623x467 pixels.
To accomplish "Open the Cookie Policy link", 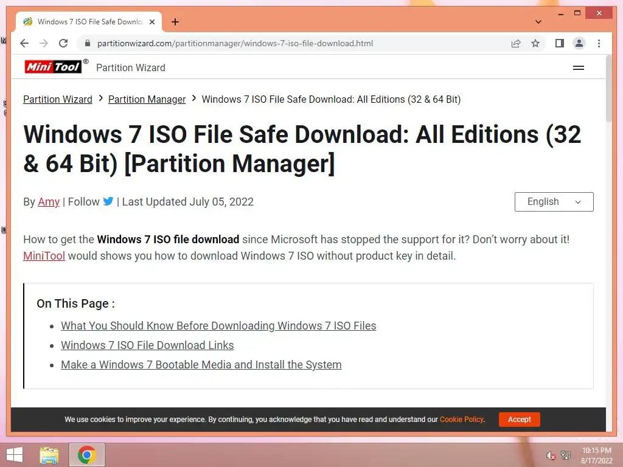I will (x=462, y=420).
